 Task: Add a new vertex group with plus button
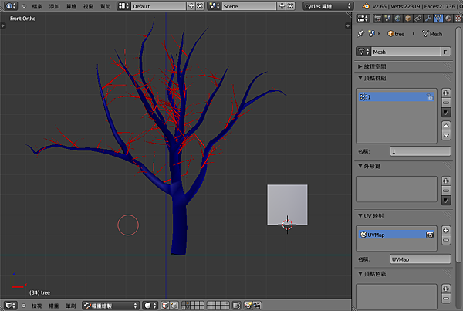445,93
